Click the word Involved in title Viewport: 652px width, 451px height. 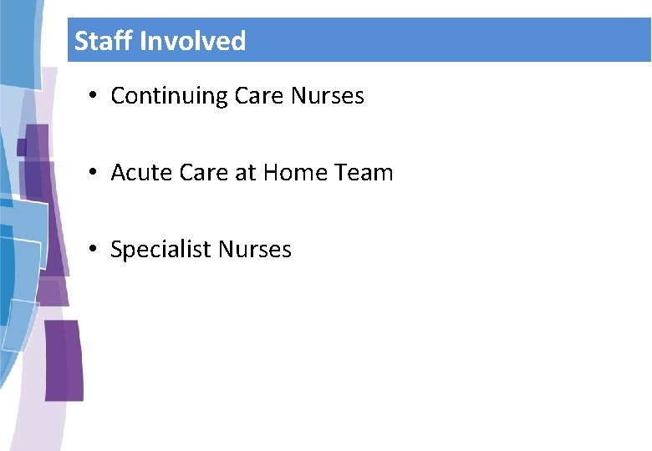pos(192,41)
